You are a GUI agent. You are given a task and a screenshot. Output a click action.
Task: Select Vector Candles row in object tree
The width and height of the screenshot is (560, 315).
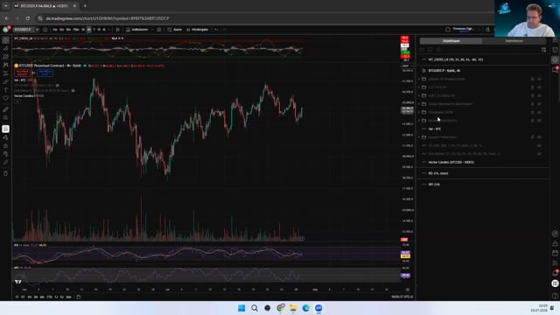click(483, 162)
